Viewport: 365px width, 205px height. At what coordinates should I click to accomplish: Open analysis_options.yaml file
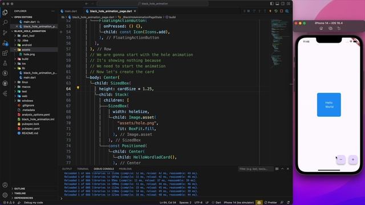click(35, 114)
